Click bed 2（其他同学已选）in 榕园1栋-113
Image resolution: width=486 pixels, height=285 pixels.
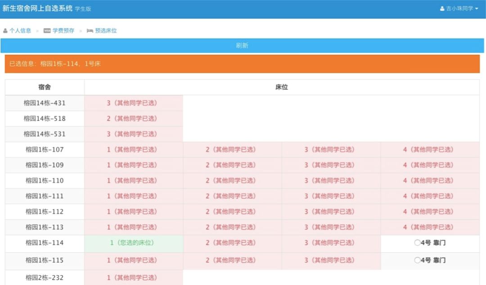tap(233, 227)
